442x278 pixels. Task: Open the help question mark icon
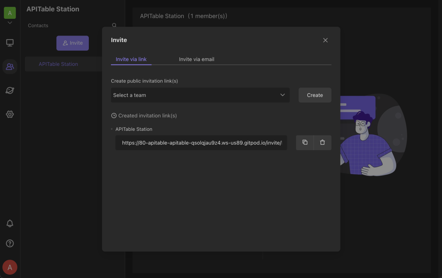pyautogui.click(x=10, y=243)
